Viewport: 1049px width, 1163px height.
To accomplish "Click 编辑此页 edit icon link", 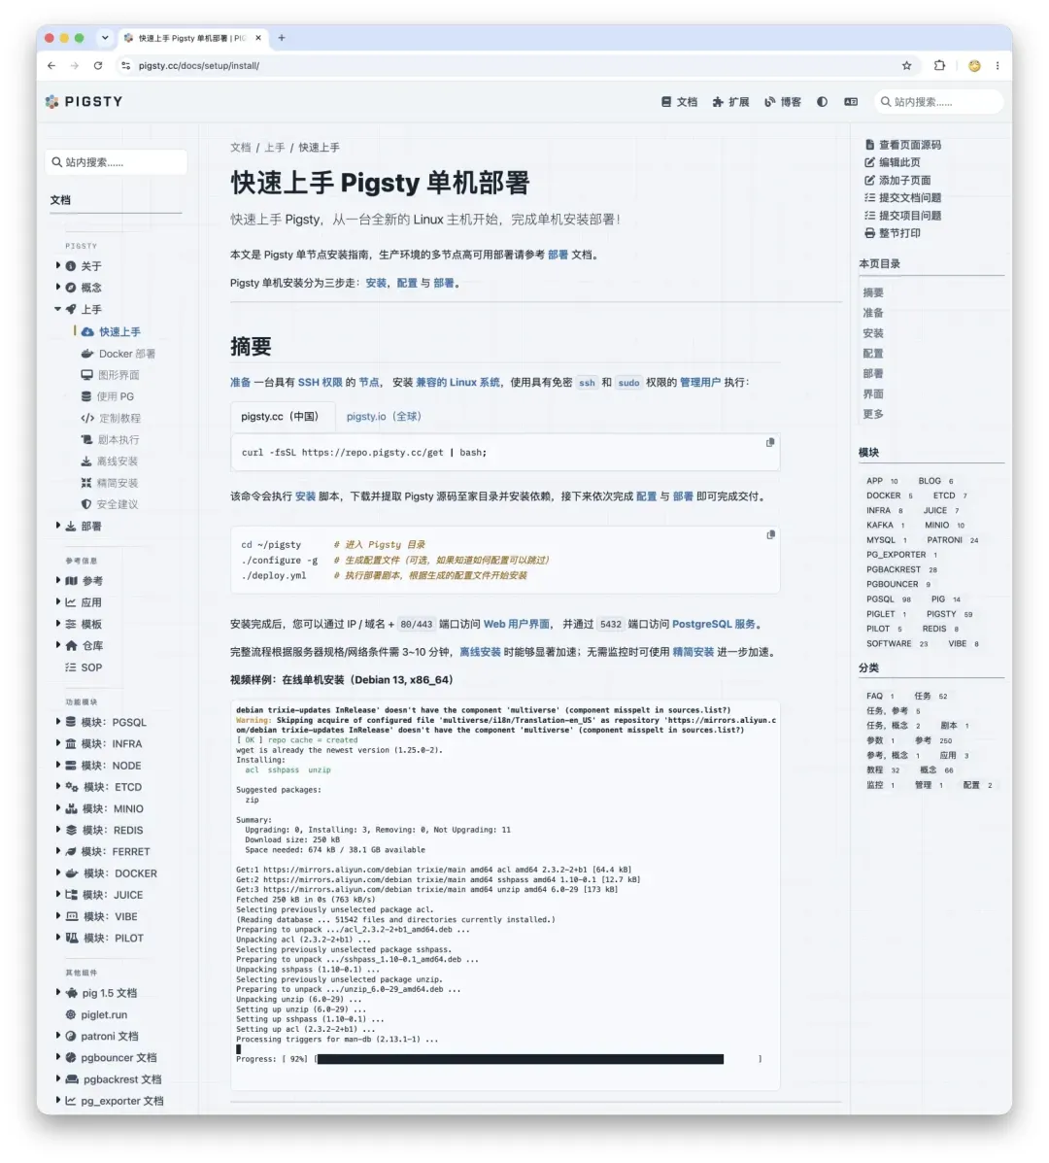I will (893, 162).
